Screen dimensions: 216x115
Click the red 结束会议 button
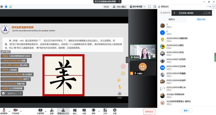point(149,111)
